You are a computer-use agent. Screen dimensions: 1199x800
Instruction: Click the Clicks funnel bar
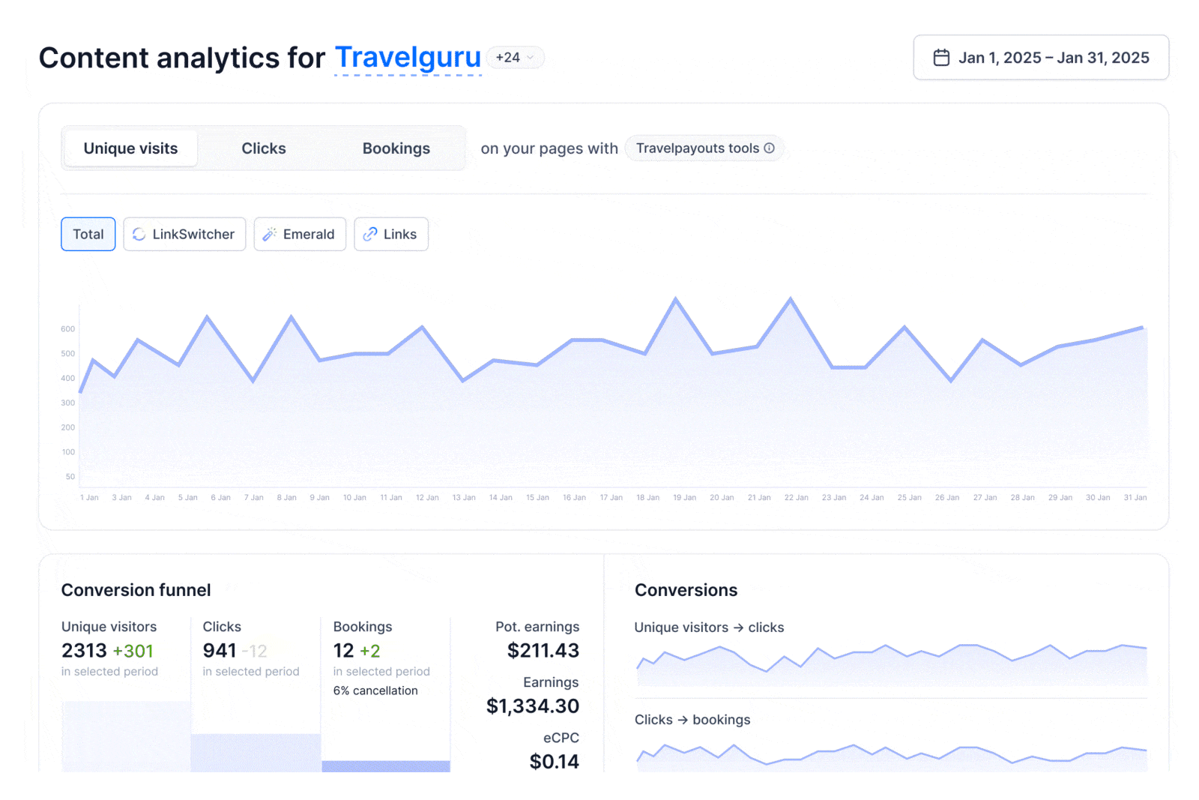pyautogui.click(x=256, y=753)
